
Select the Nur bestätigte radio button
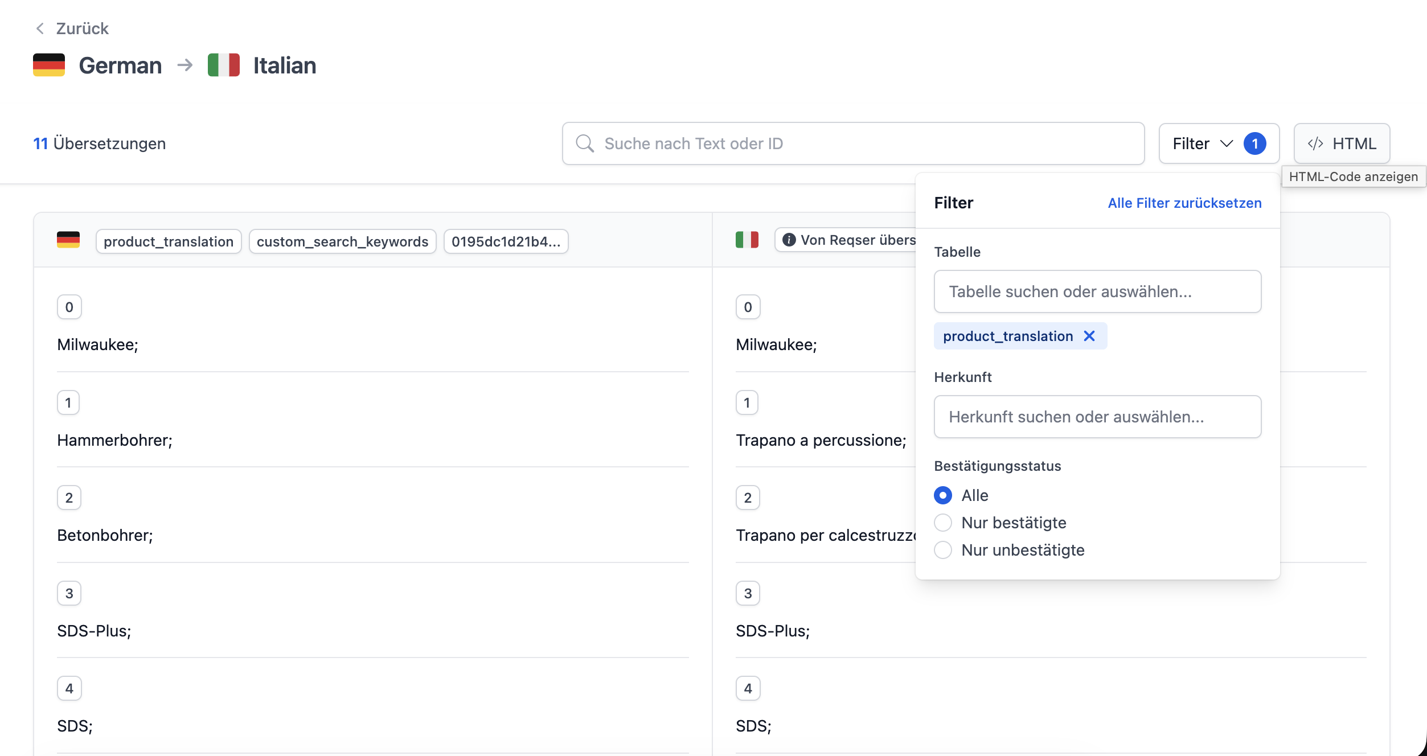click(x=943, y=523)
